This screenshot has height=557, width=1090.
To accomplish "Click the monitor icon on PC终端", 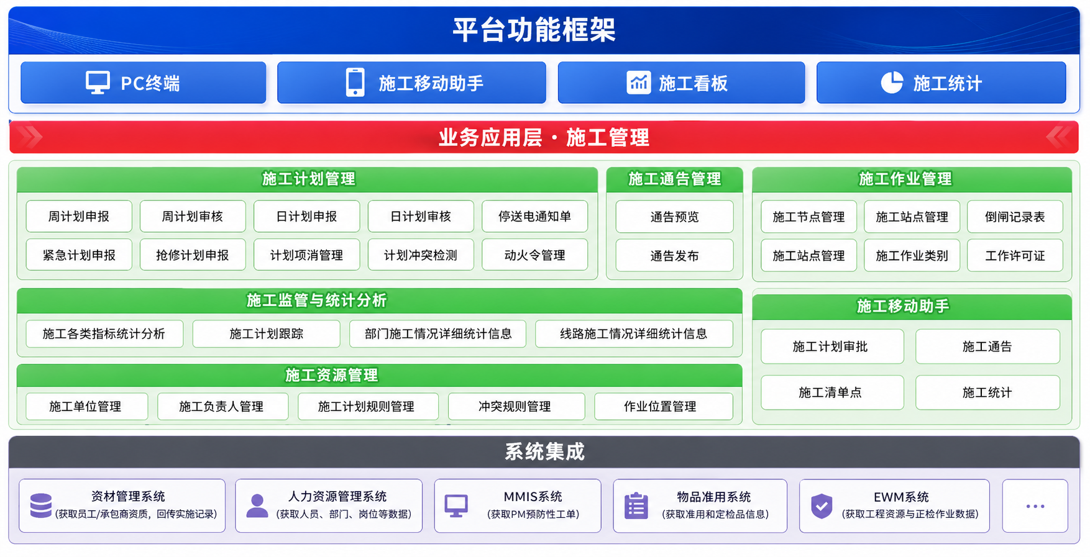I will (98, 83).
